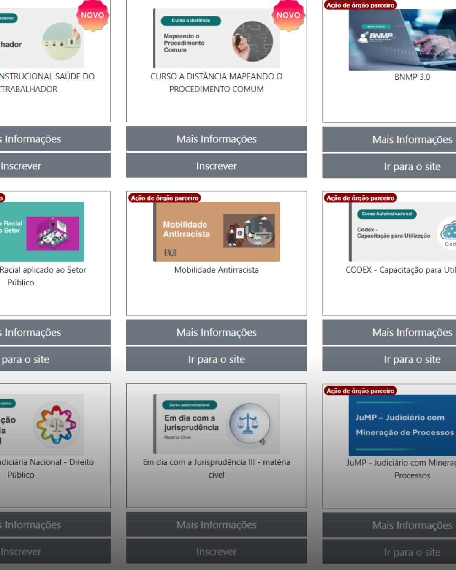Open Mais Informações for CODEX course
This screenshot has height=570, width=456.
389,332
